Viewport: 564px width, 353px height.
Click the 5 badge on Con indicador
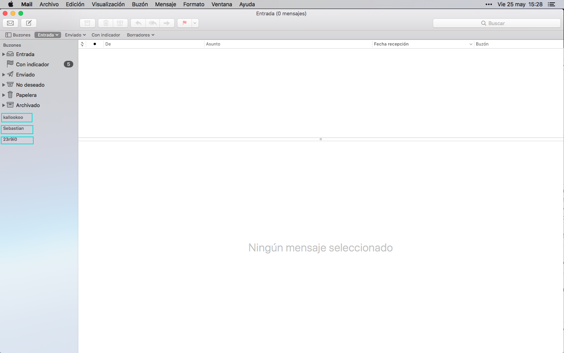click(x=69, y=64)
